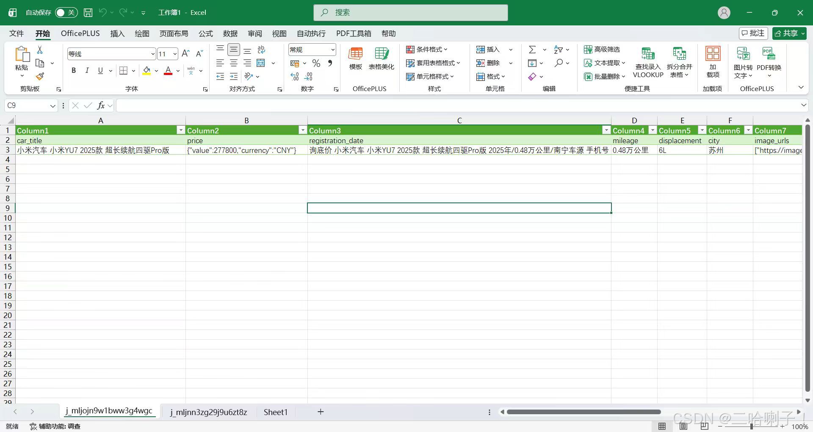Click the Percent style icon
Screen dimensions: 813x432
[x=316, y=63]
